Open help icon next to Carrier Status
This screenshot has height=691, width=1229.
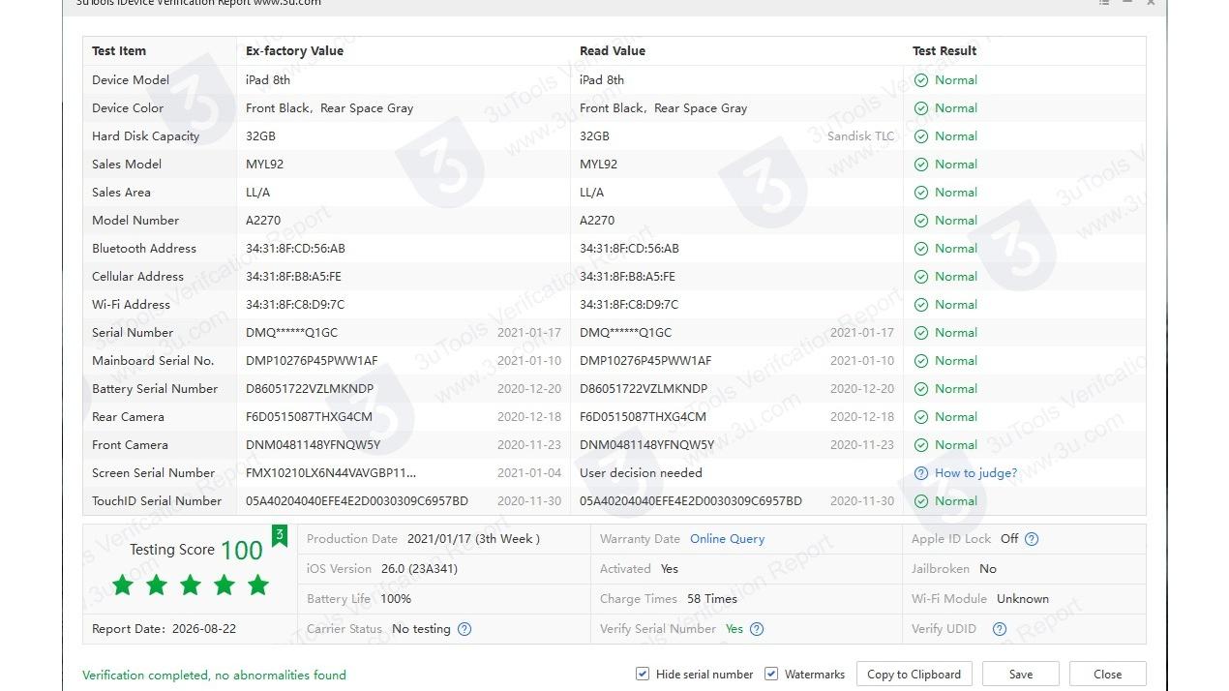click(465, 629)
